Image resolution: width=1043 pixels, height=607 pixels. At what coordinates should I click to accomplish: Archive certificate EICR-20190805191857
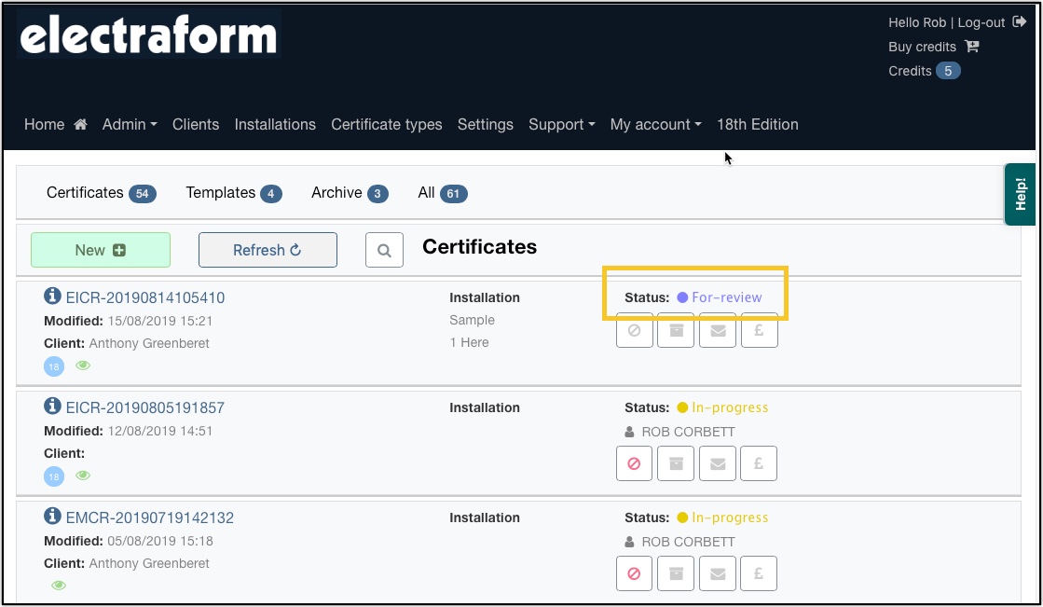pyautogui.click(x=676, y=463)
